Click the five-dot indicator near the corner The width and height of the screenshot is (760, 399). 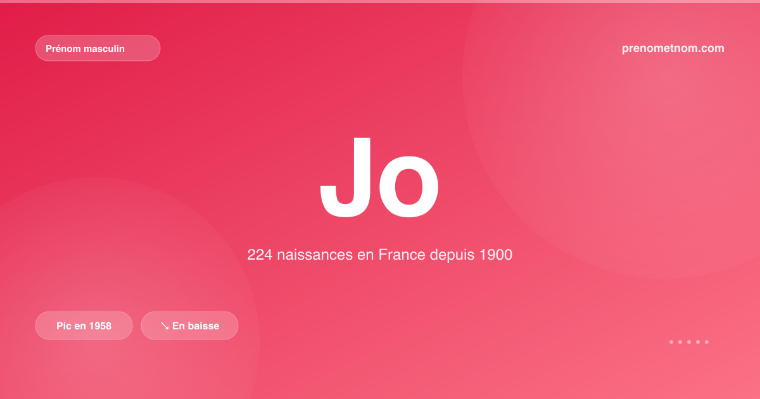coord(689,342)
